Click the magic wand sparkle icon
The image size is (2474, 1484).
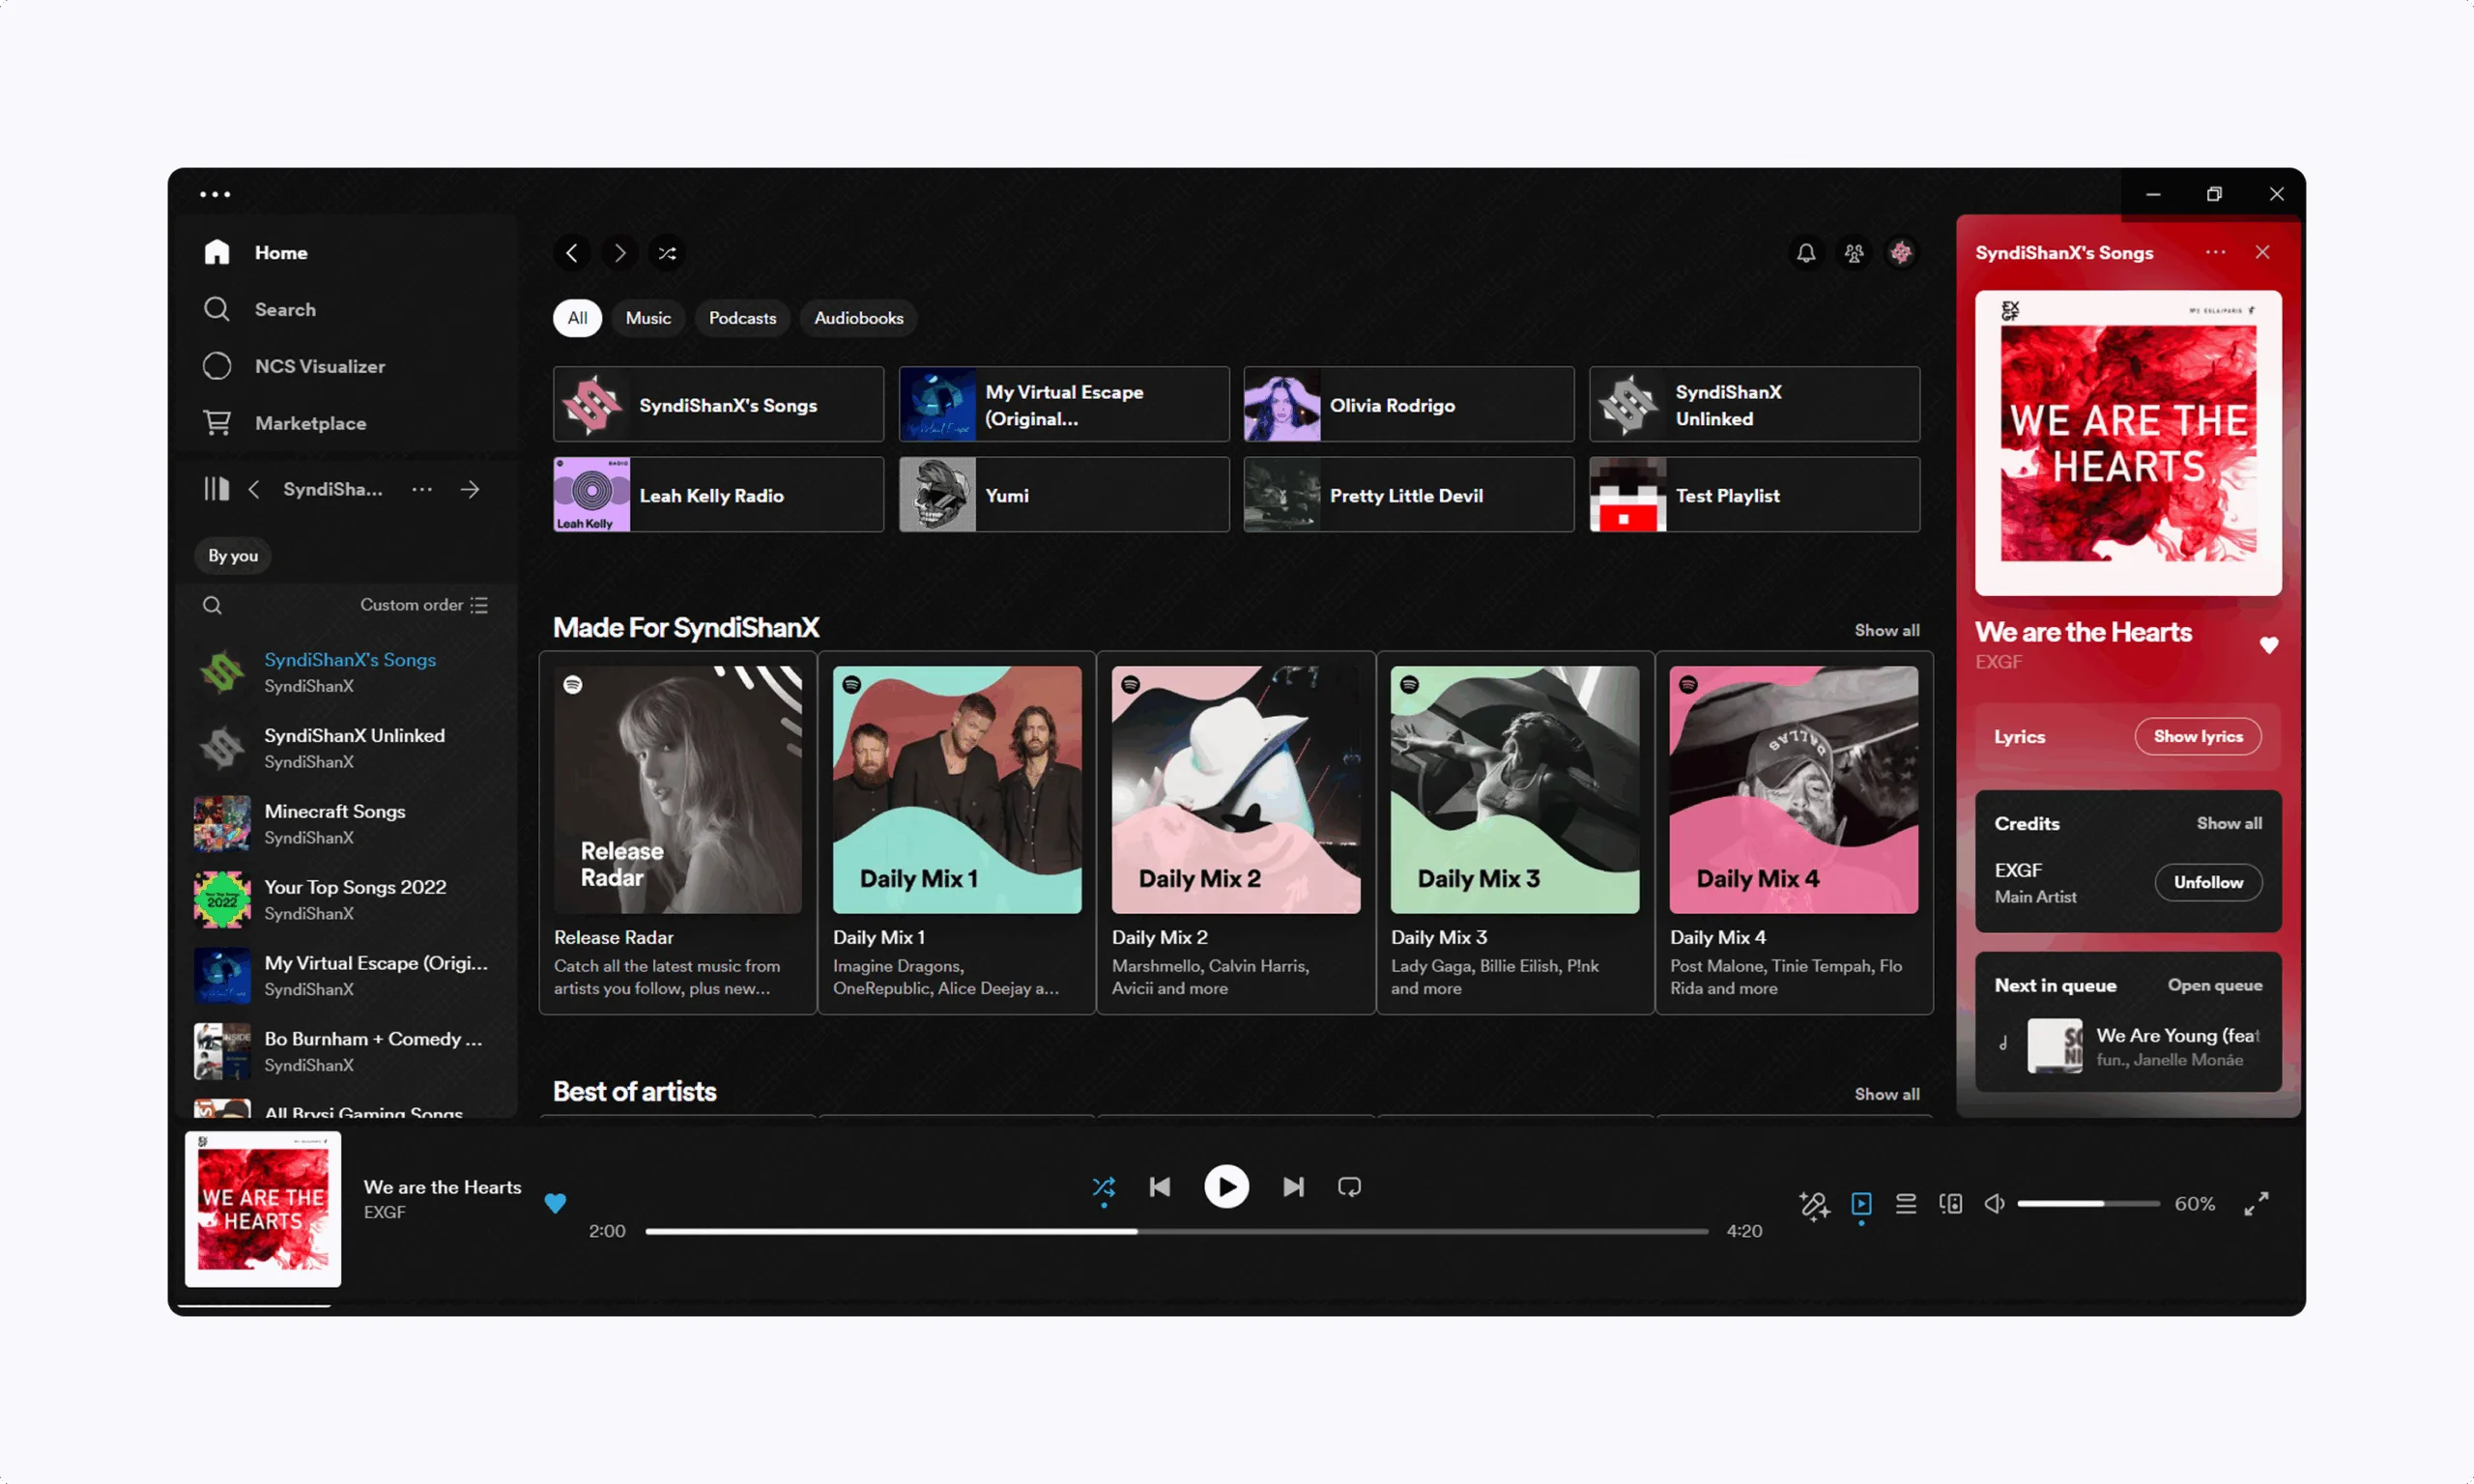1814,1203
